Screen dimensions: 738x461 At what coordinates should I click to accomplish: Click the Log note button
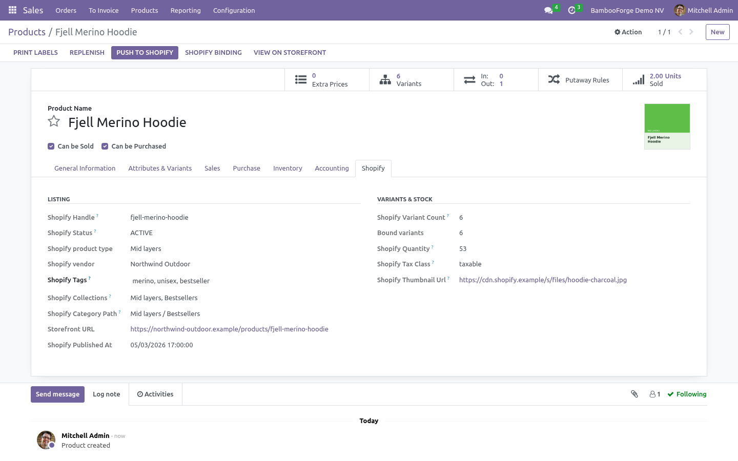[107, 394]
